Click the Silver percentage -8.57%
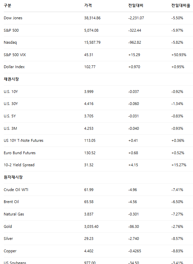This screenshot has height=264, width=193. coord(177,239)
